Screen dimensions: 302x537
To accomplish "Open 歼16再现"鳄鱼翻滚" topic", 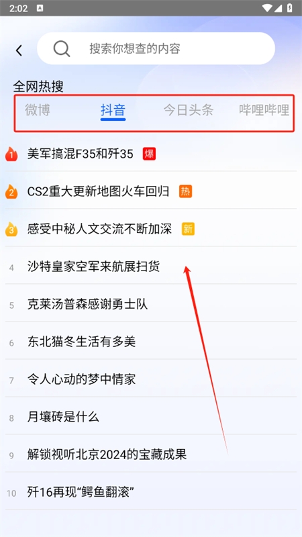I will [151, 493].
